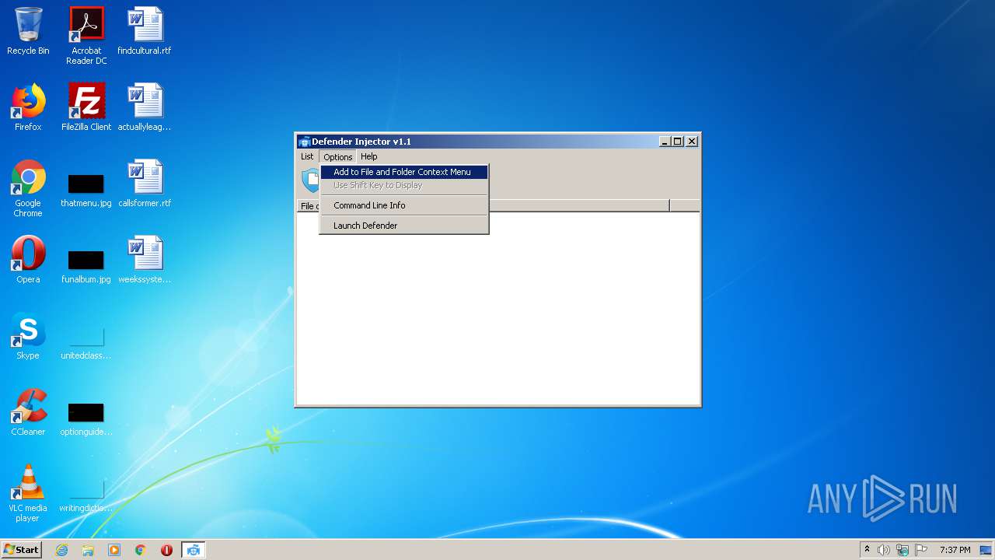Open media player taskbar icon
This screenshot has height=560, width=995.
click(114, 550)
